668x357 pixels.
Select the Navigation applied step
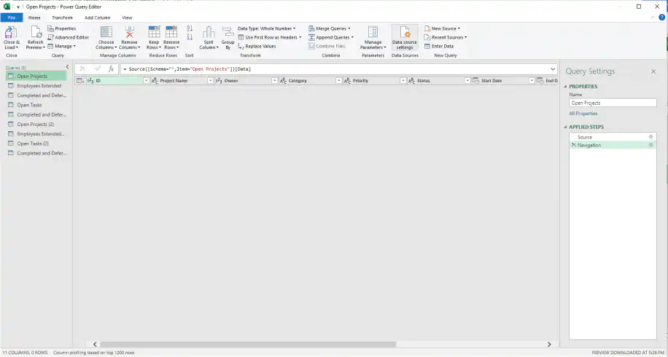click(x=613, y=145)
